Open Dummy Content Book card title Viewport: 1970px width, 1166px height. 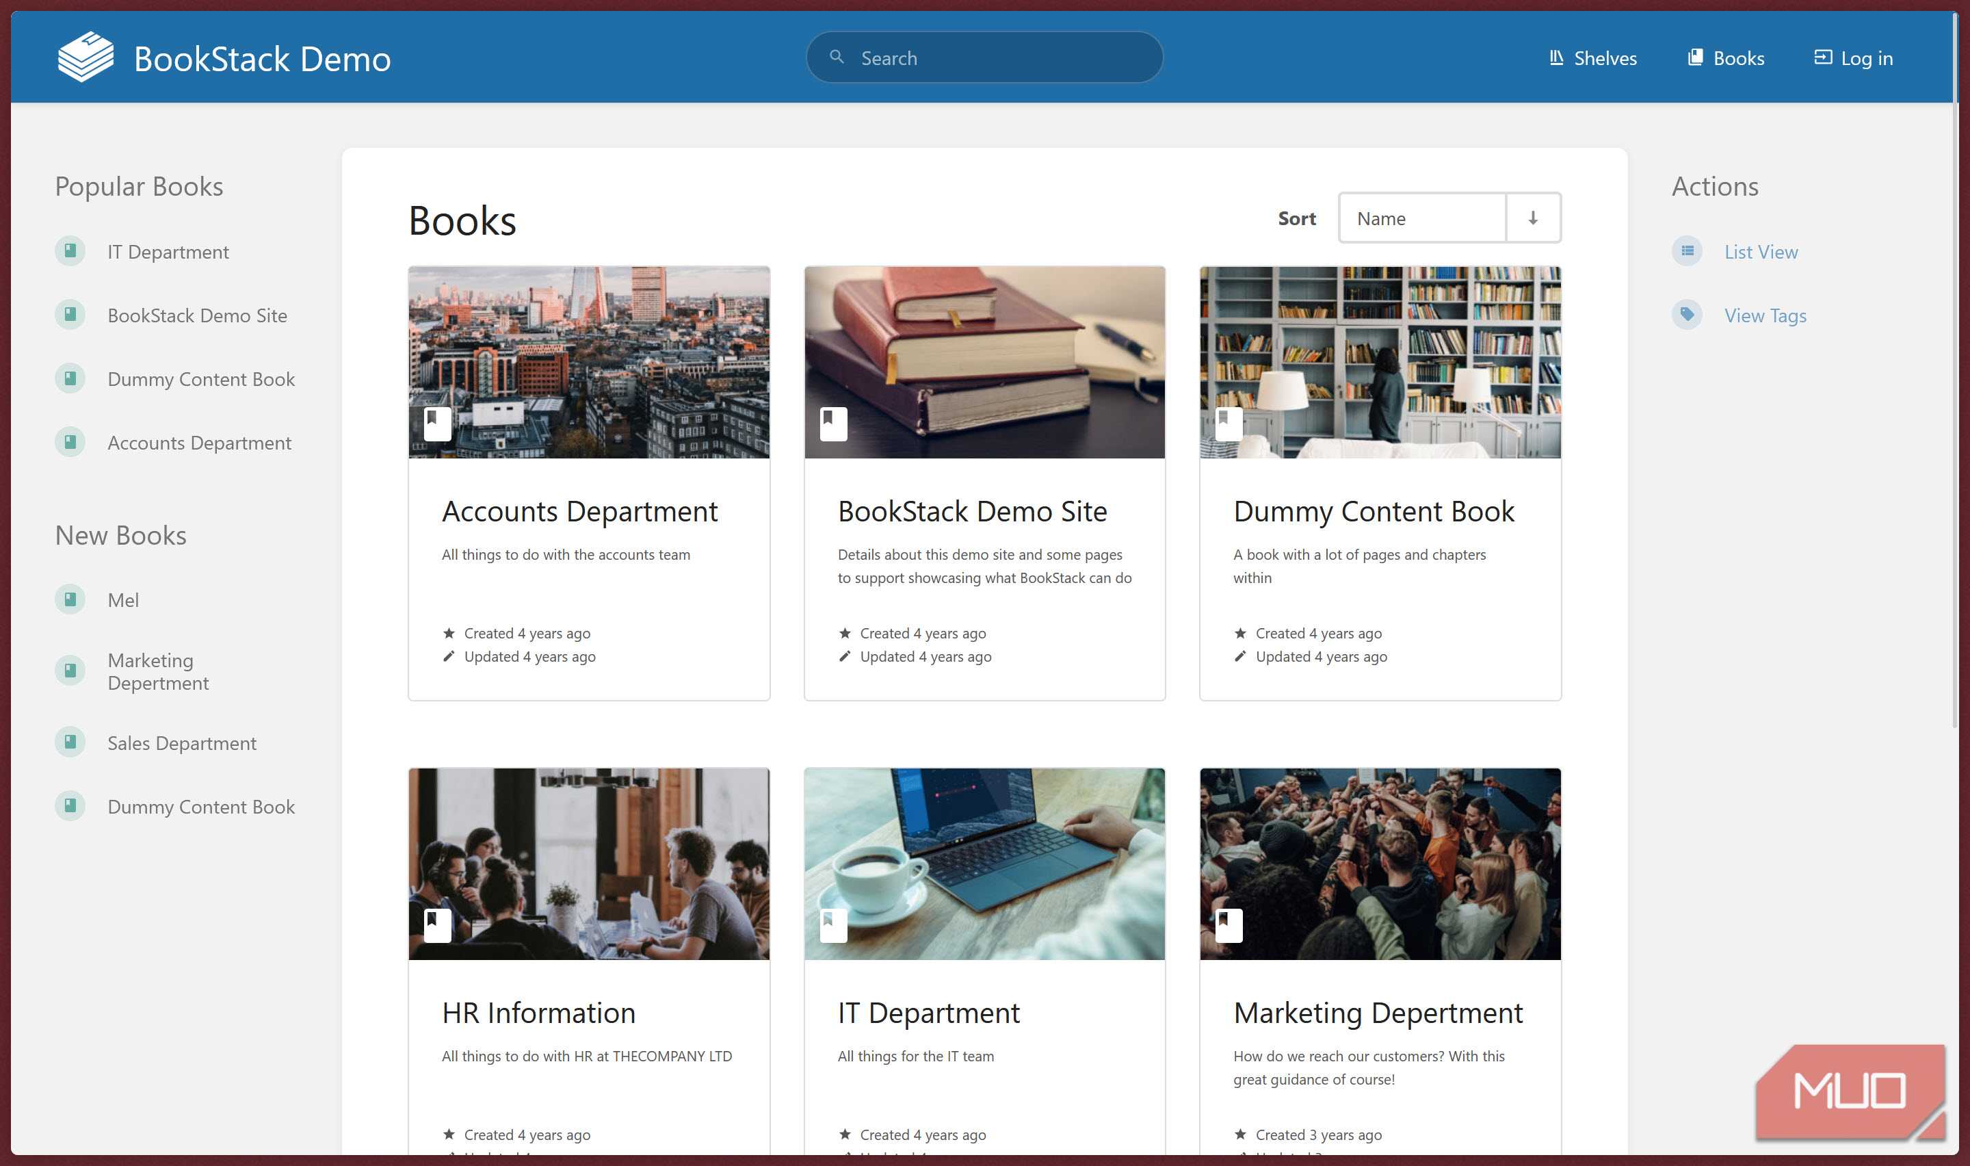point(1374,512)
